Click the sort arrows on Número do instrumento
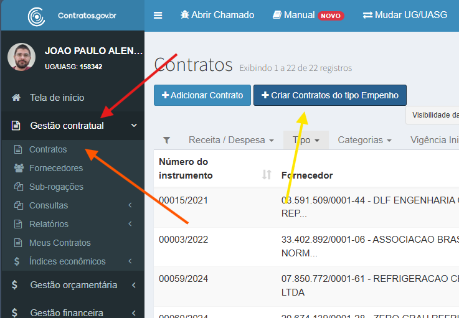The image size is (459, 318). click(267, 175)
